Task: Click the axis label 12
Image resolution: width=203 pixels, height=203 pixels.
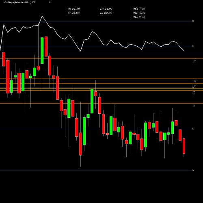Action: 194,82
